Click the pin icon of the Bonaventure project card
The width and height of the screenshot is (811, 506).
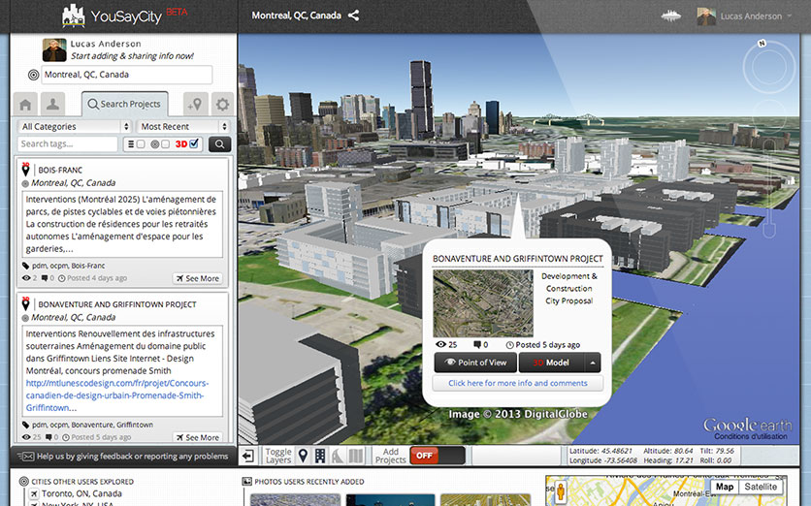25,303
